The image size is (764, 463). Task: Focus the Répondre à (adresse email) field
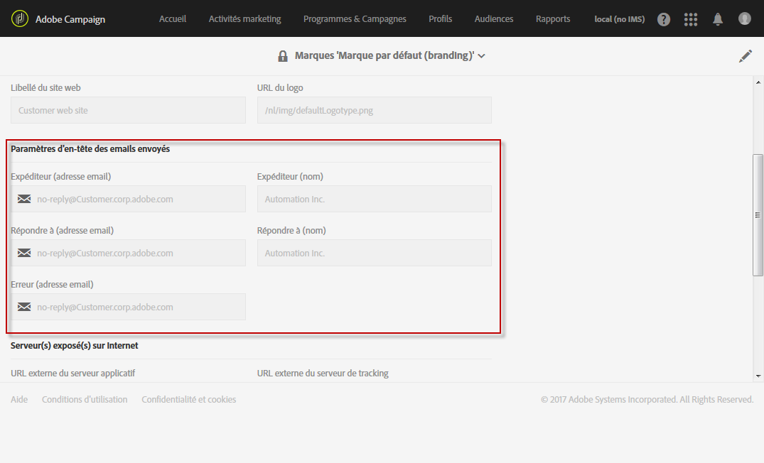[x=128, y=253]
